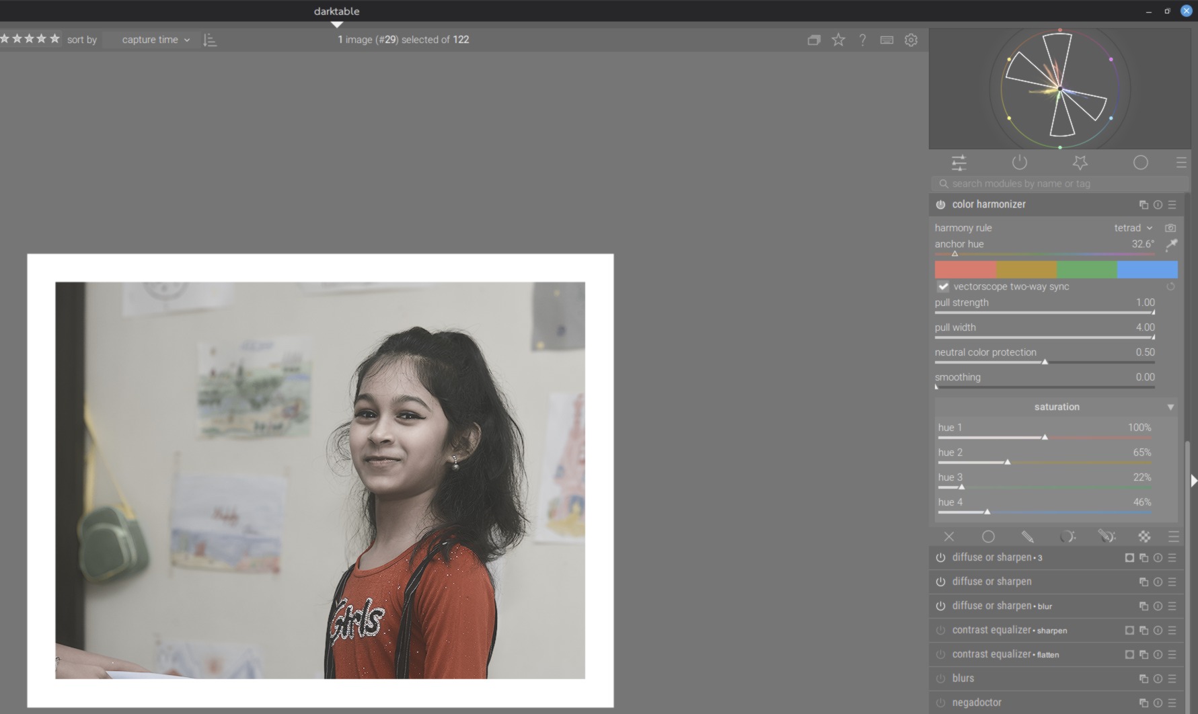1198x714 pixels.
Task: Click the search modules input field
Action: coord(1059,184)
